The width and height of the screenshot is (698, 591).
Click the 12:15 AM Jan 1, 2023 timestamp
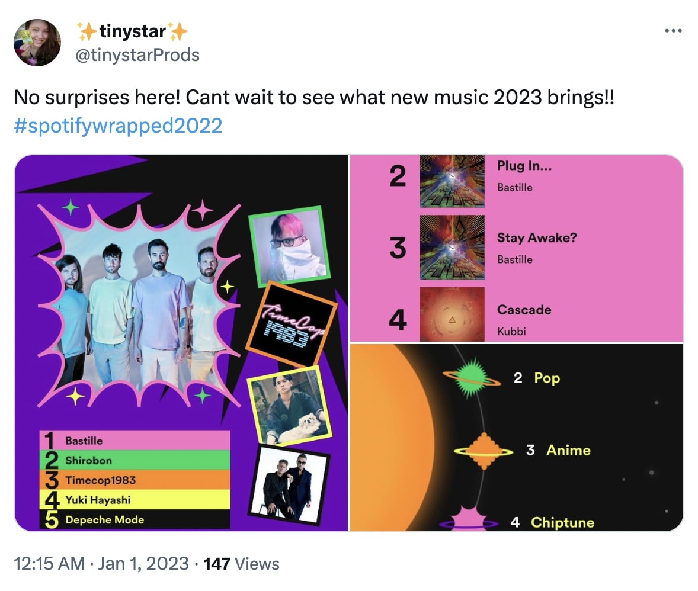coord(101,564)
